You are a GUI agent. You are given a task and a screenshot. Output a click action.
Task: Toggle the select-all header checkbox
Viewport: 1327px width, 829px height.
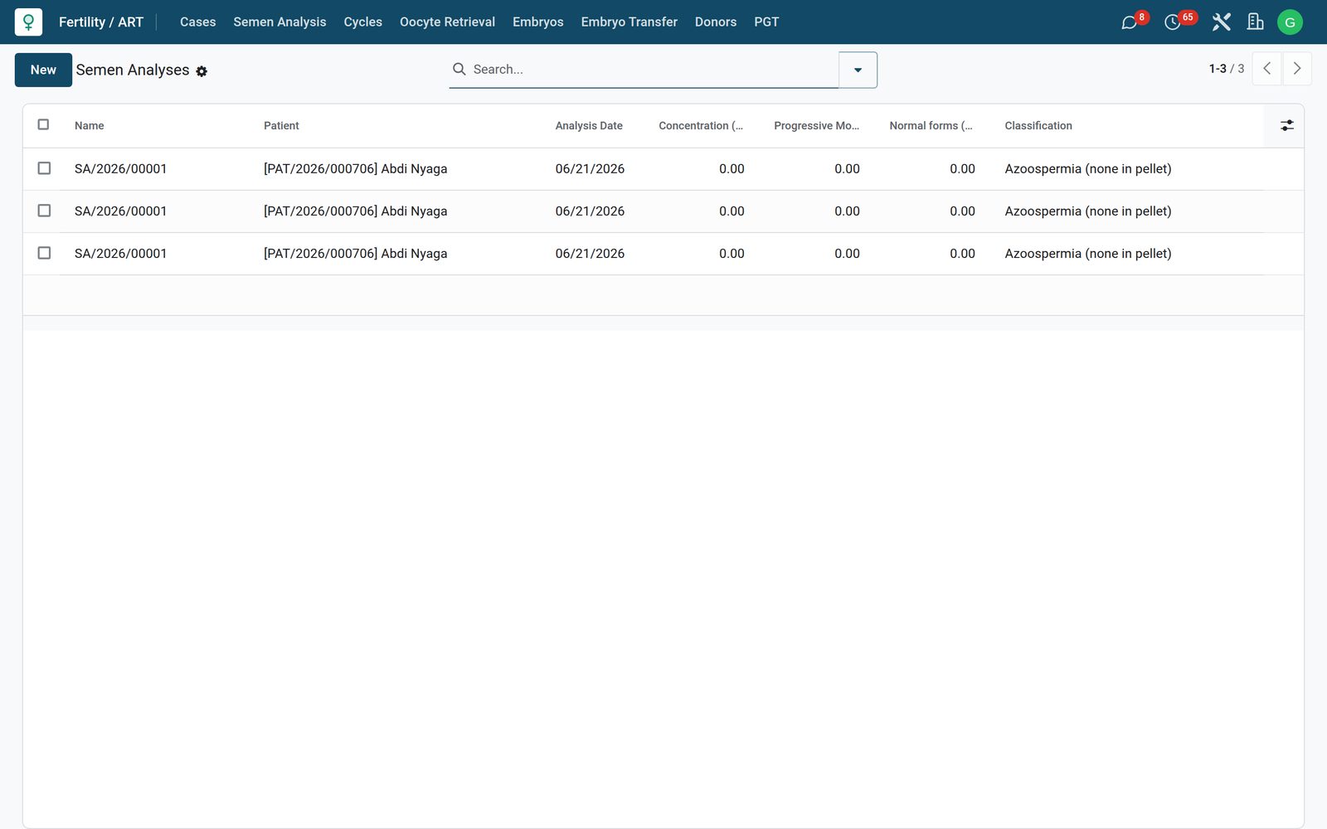click(44, 125)
